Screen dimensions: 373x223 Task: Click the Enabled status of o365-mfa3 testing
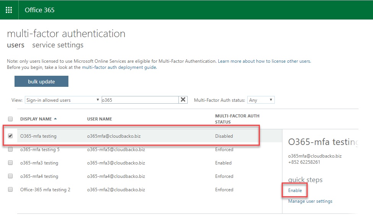[x=223, y=163]
